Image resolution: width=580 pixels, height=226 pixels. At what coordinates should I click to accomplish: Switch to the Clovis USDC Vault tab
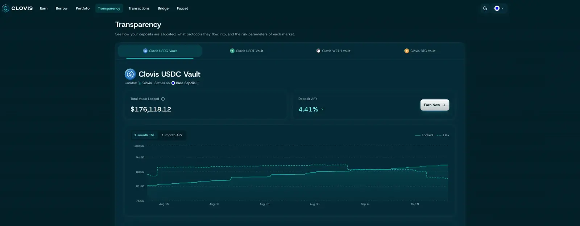pyautogui.click(x=160, y=51)
